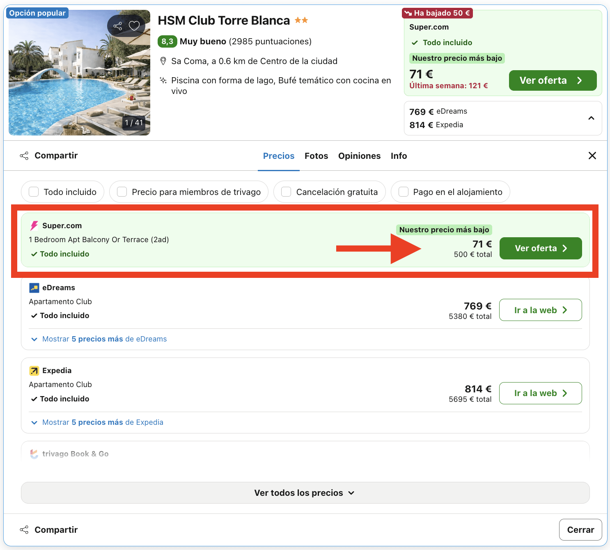Open the Opiniones tab

(x=359, y=156)
